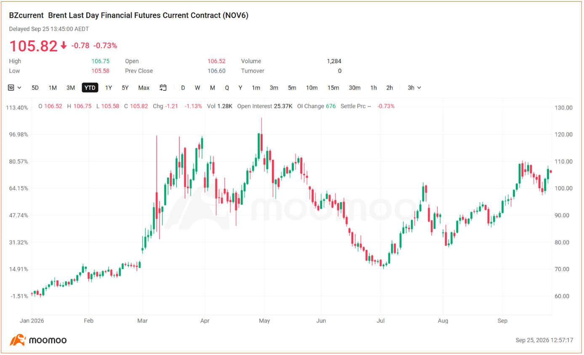Select the 1M time range
Screen dimensions: 584x355
coord(53,88)
